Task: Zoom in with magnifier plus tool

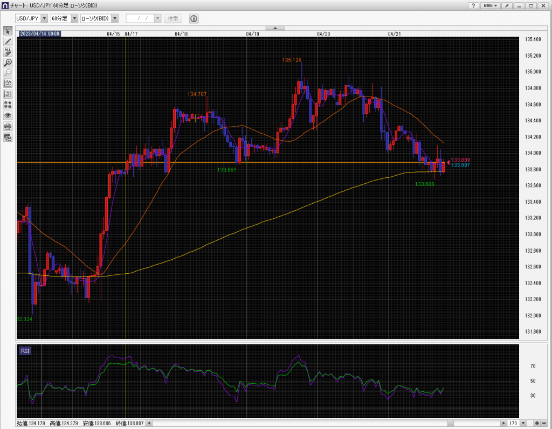Action: point(8,63)
